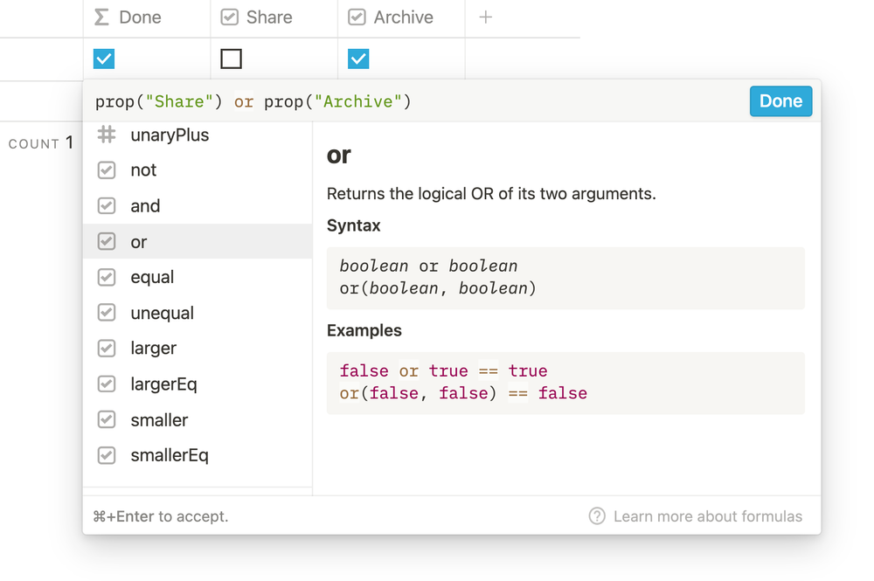Click the sigma formula icon in Done header
874x581 pixels.
(101, 17)
